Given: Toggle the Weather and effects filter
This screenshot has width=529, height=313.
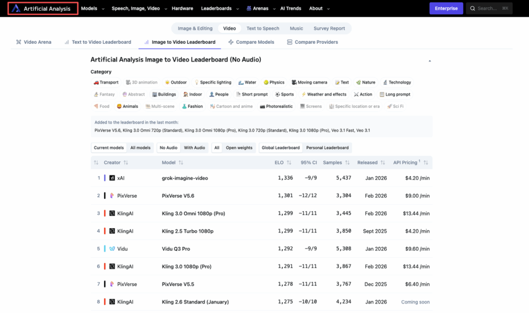Looking at the screenshot, I should [324, 95].
